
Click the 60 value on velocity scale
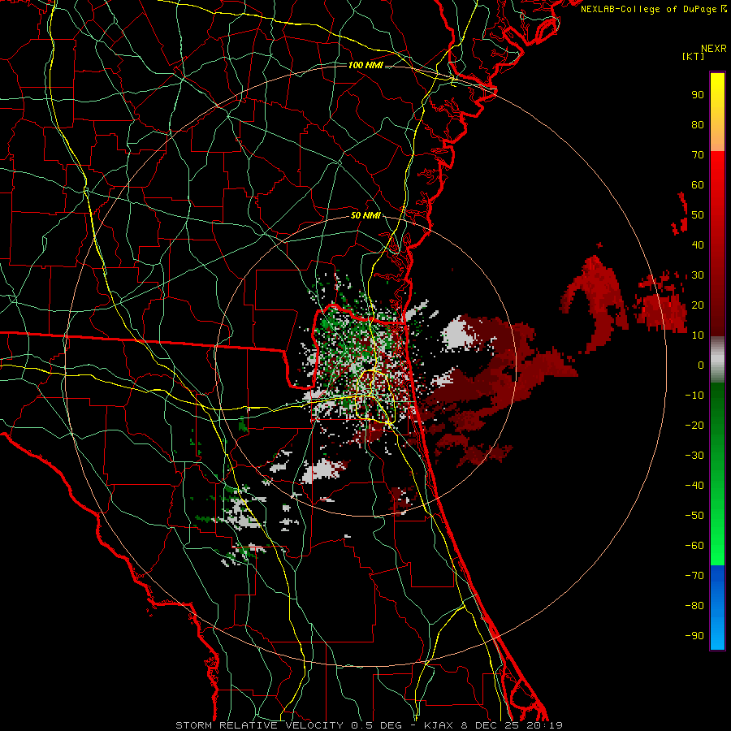[x=698, y=184]
